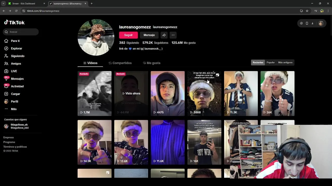The height and width of the screenshot is (186, 332).
Task: Switch to the Me gusta tab
Action: [152, 63]
